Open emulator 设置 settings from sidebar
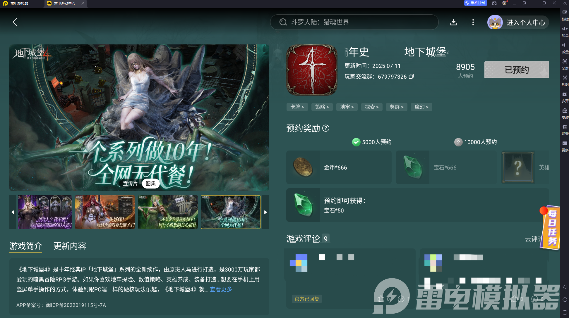The height and width of the screenshot is (318, 569). click(x=565, y=130)
